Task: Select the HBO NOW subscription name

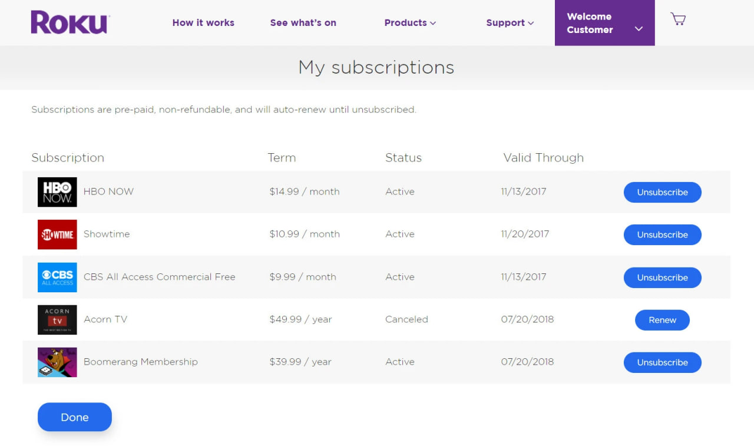Action: 108,191
